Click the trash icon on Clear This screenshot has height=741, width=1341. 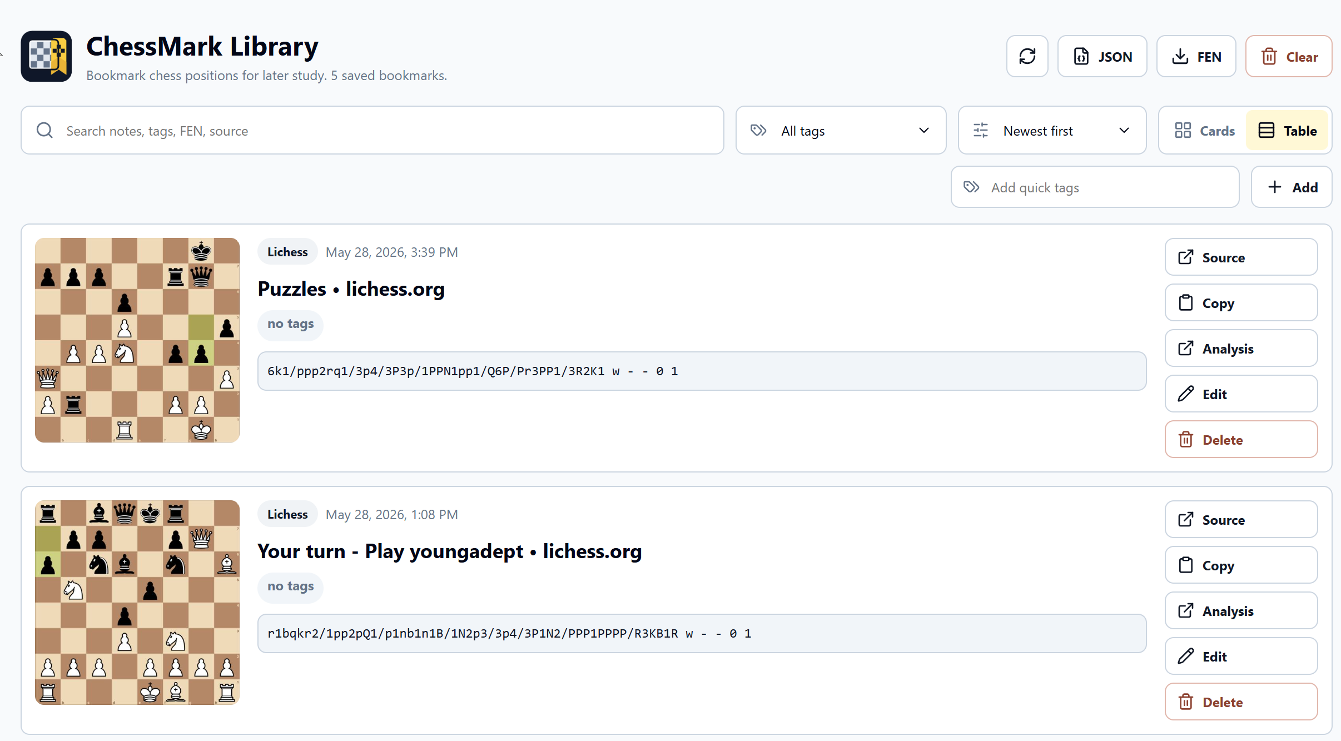[x=1269, y=57]
